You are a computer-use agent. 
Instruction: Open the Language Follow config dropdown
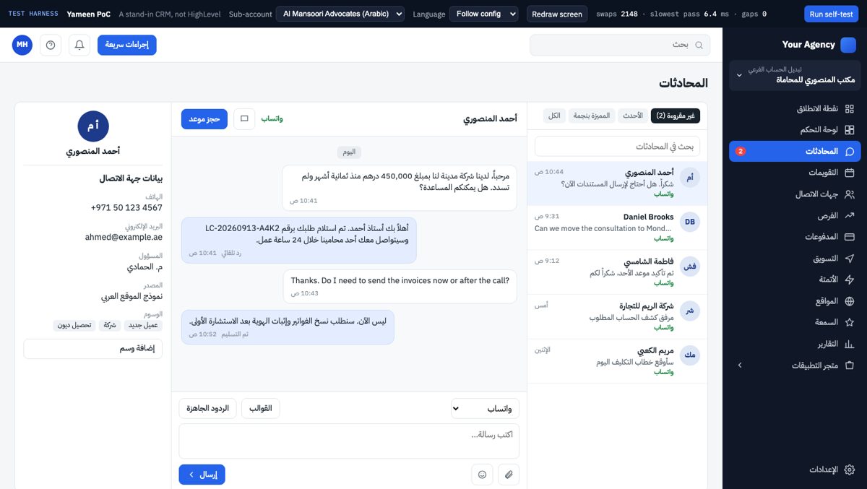click(484, 14)
